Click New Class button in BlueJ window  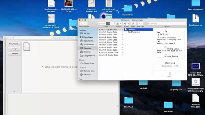(x=14, y=44)
